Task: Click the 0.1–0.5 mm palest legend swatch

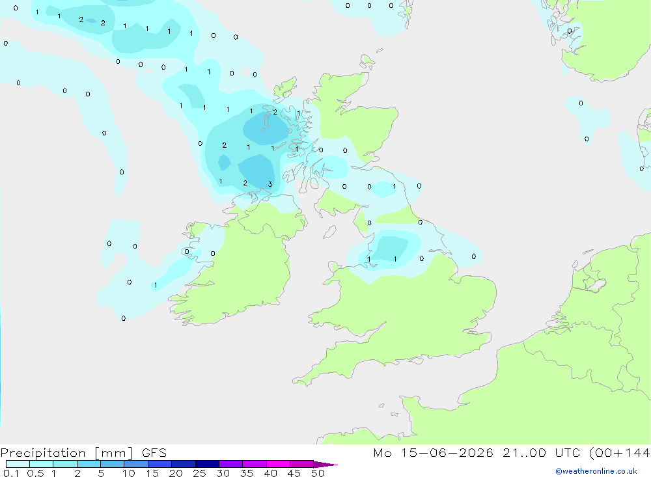Action: coord(18,464)
